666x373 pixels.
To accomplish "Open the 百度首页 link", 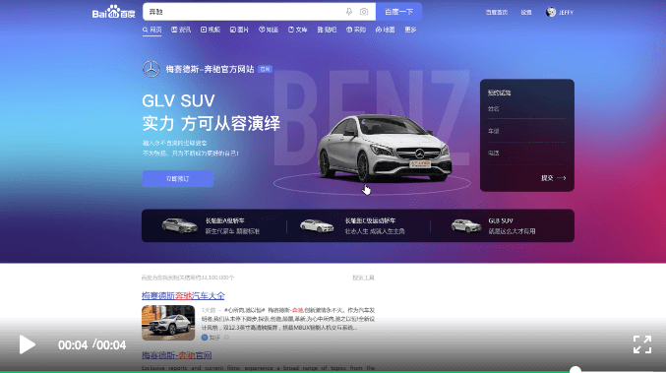I will (x=497, y=13).
